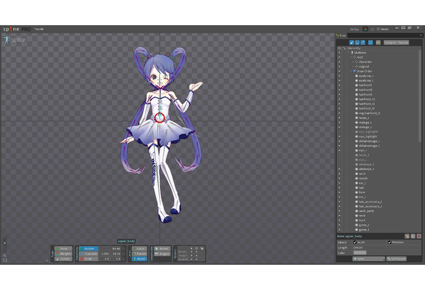Click the SETUP mode figure icon
The image size is (425, 290).
[6, 40]
